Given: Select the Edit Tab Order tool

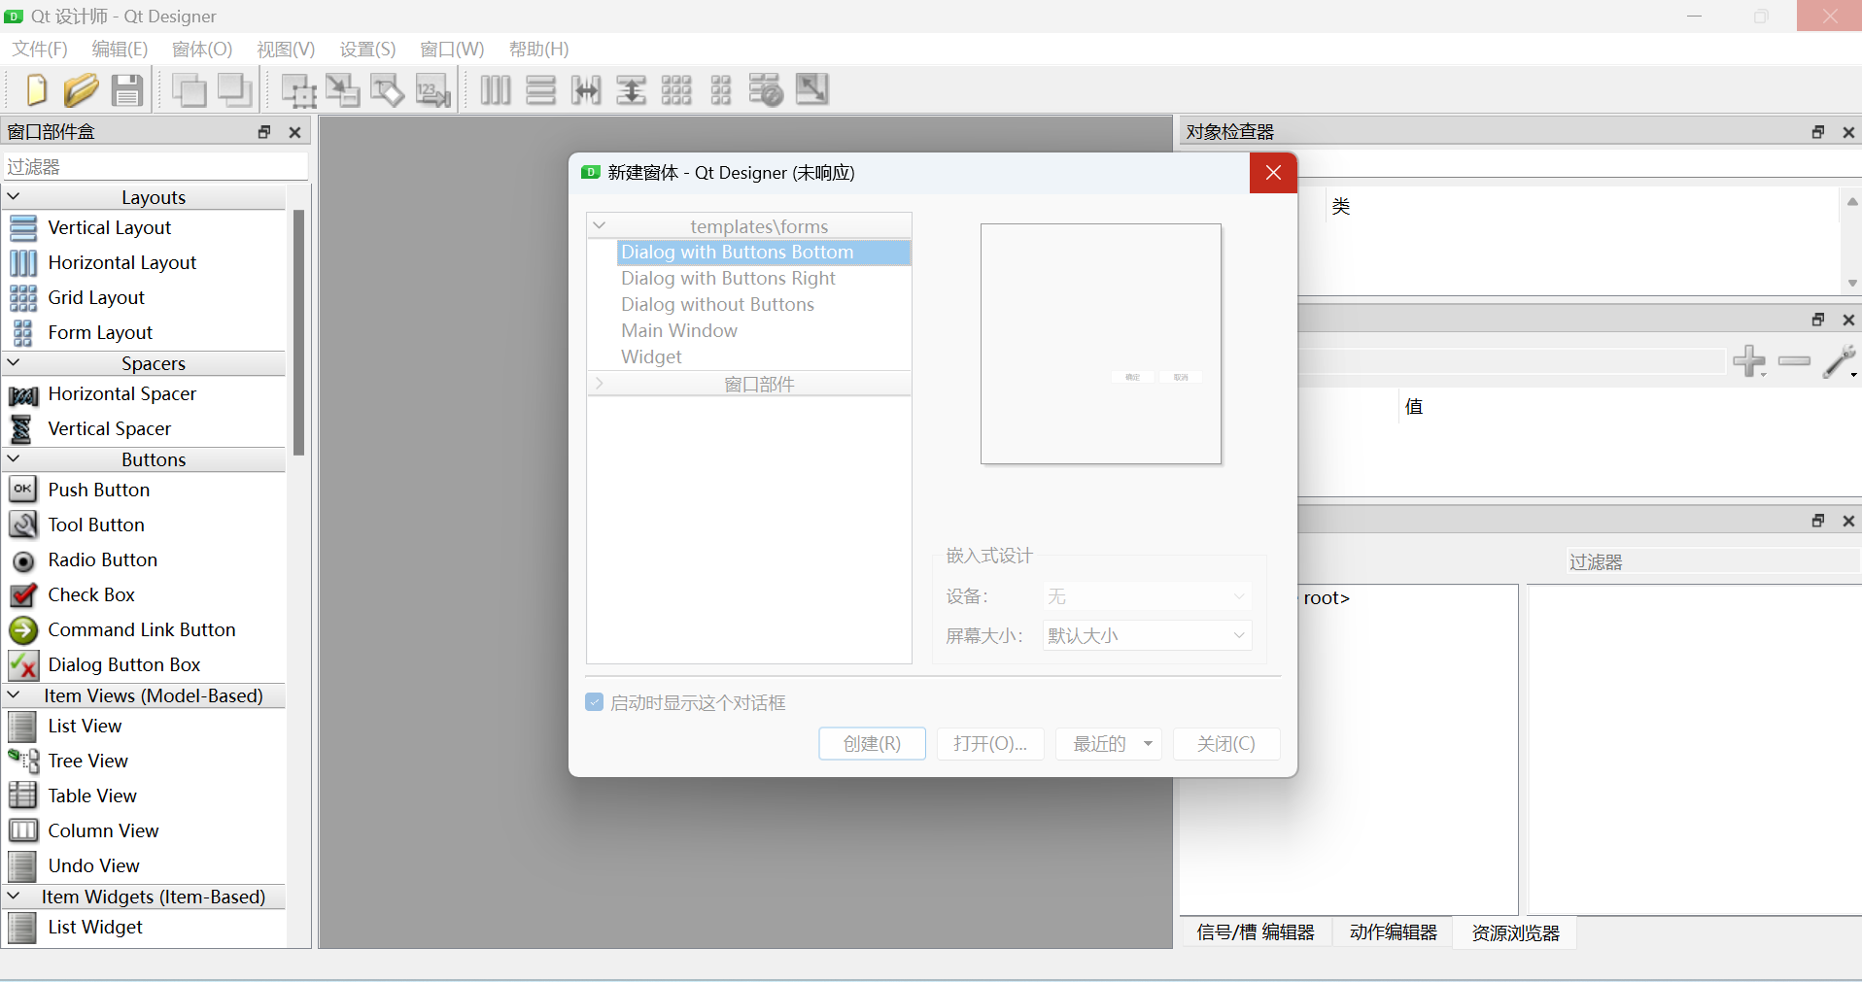Looking at the screenshot, I should click(432, 89).
